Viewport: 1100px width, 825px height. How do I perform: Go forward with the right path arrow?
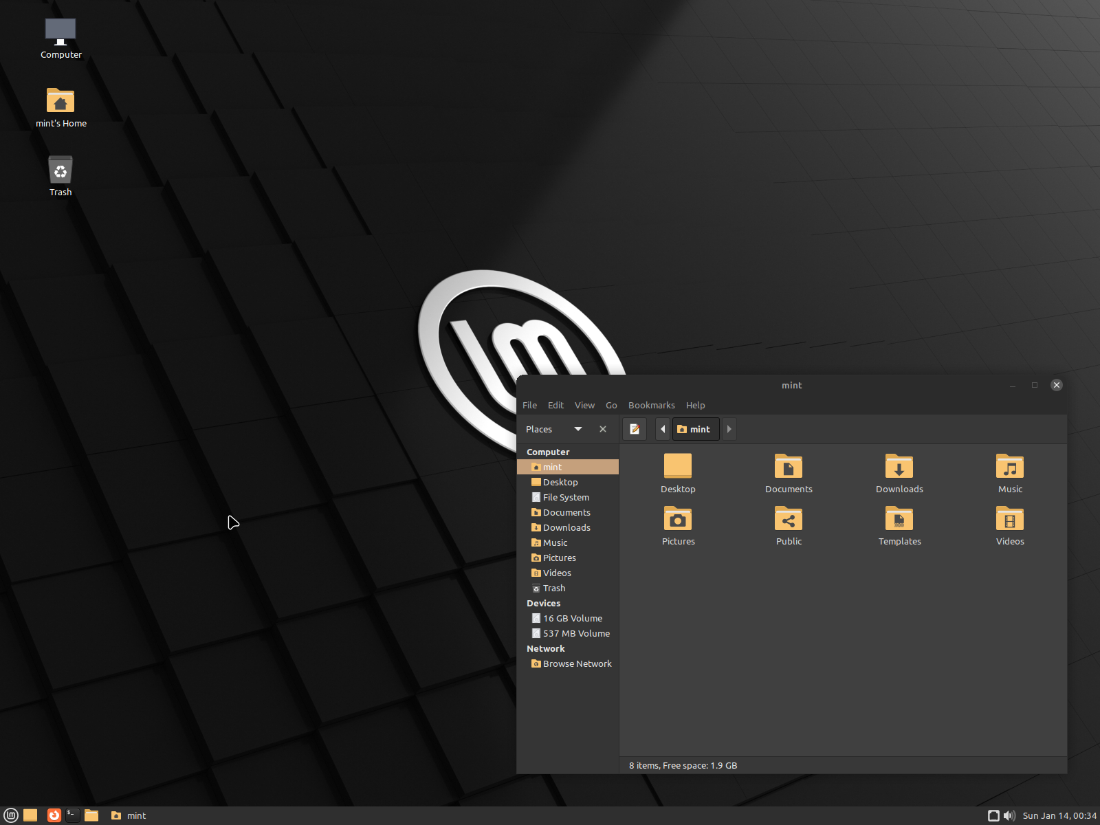pyautogui.click(x=729, y=429)
